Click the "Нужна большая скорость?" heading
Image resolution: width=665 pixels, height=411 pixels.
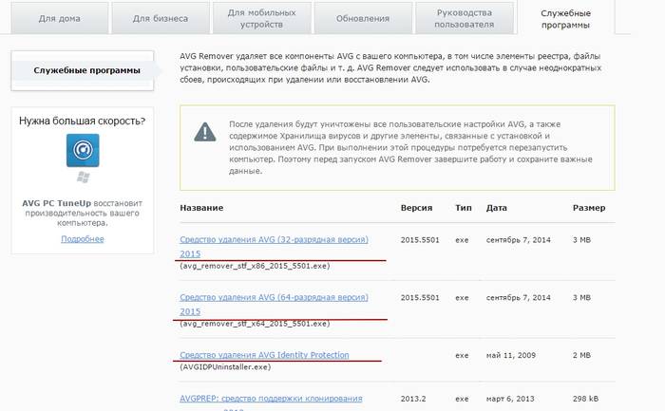coord(83,121)
